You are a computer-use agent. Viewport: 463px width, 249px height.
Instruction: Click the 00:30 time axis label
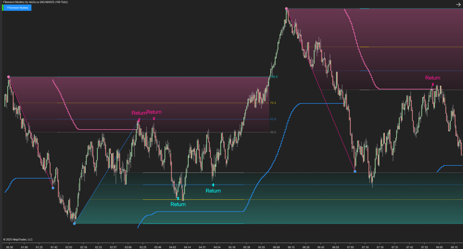point(10,247)
